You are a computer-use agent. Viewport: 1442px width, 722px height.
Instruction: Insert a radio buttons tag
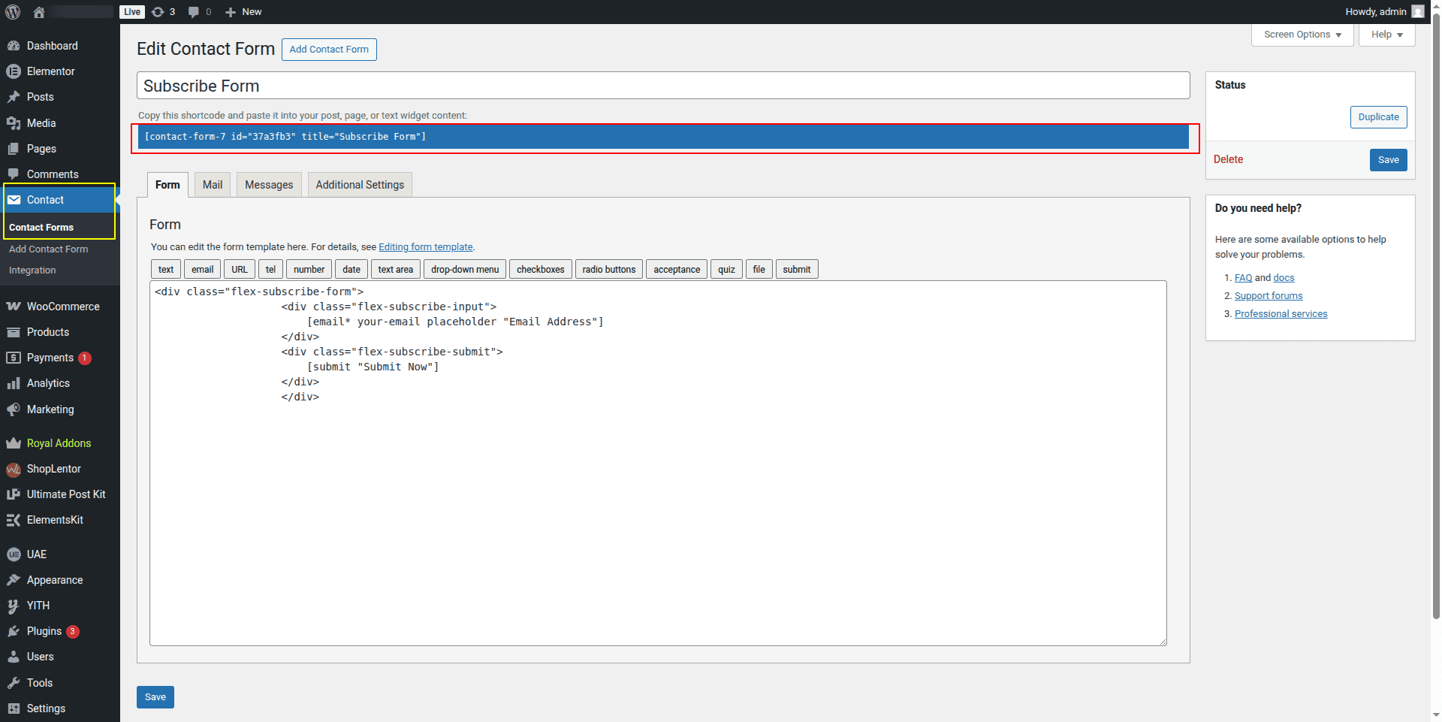click(608, 270)
